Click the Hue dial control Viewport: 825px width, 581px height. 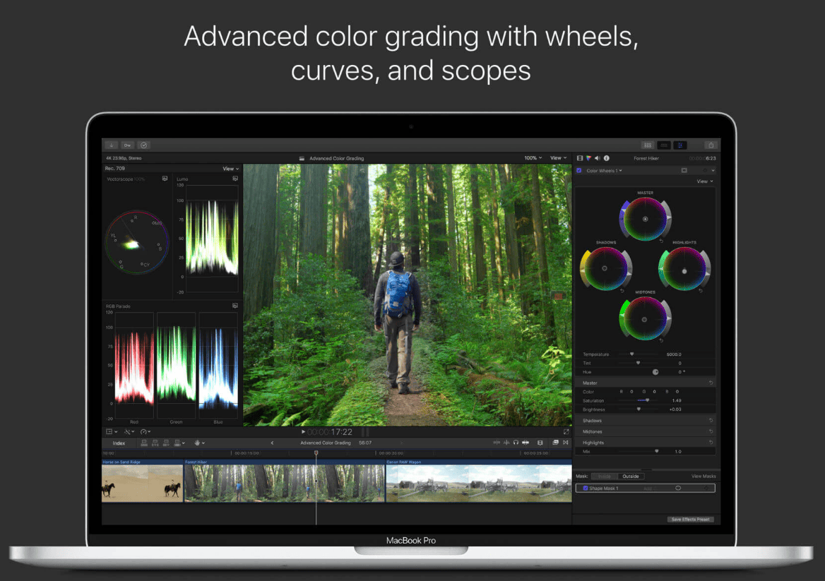coord(655,372)
